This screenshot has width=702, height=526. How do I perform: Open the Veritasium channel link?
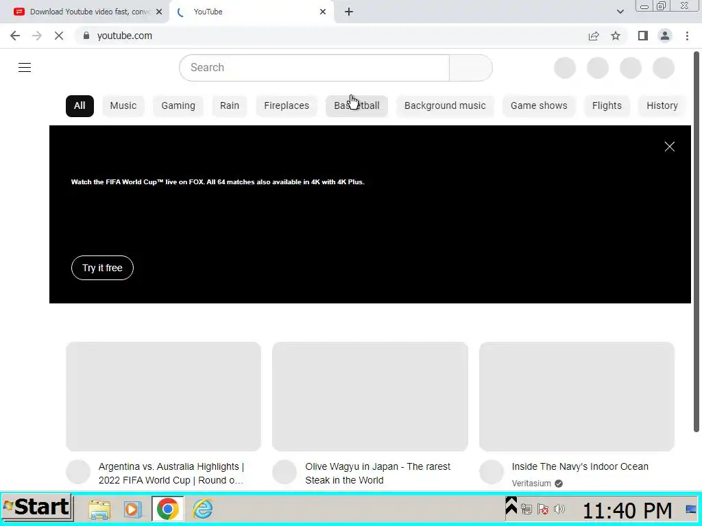click(531, 484)
